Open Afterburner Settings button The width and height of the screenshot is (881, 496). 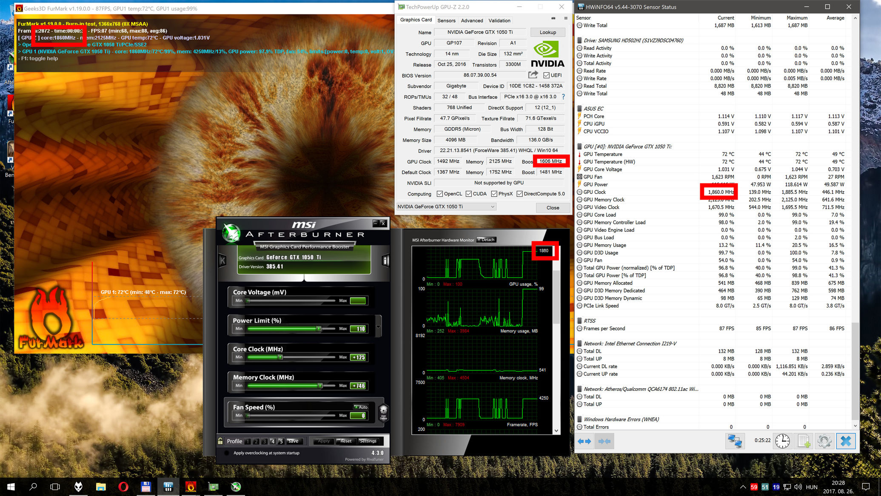click(368, 441)
